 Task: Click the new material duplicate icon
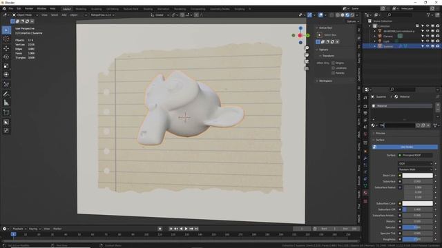coord(423,125)
